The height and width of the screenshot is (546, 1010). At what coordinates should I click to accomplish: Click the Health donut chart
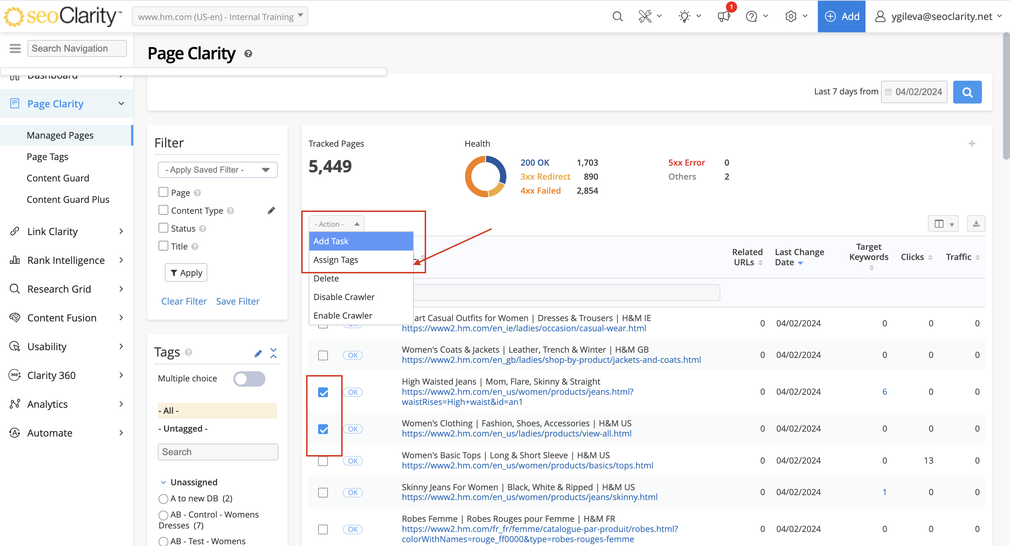point(485,177)
